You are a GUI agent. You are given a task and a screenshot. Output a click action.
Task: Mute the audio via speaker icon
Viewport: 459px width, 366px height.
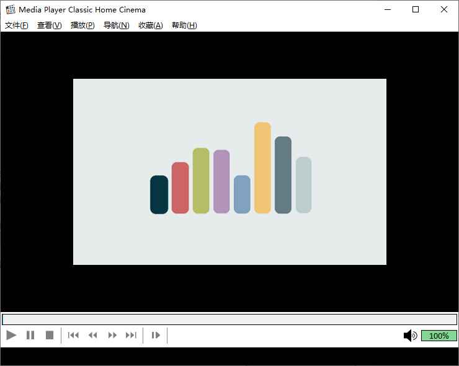(x=410, y=336)
